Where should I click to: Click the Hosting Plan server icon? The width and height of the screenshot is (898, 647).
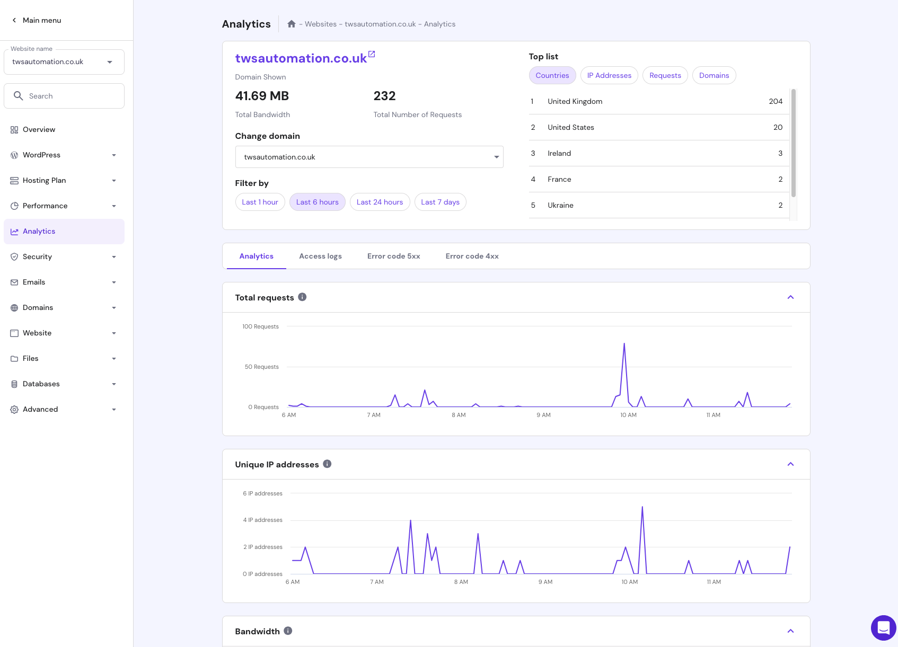pyautogui.click(x=14, y=181)
